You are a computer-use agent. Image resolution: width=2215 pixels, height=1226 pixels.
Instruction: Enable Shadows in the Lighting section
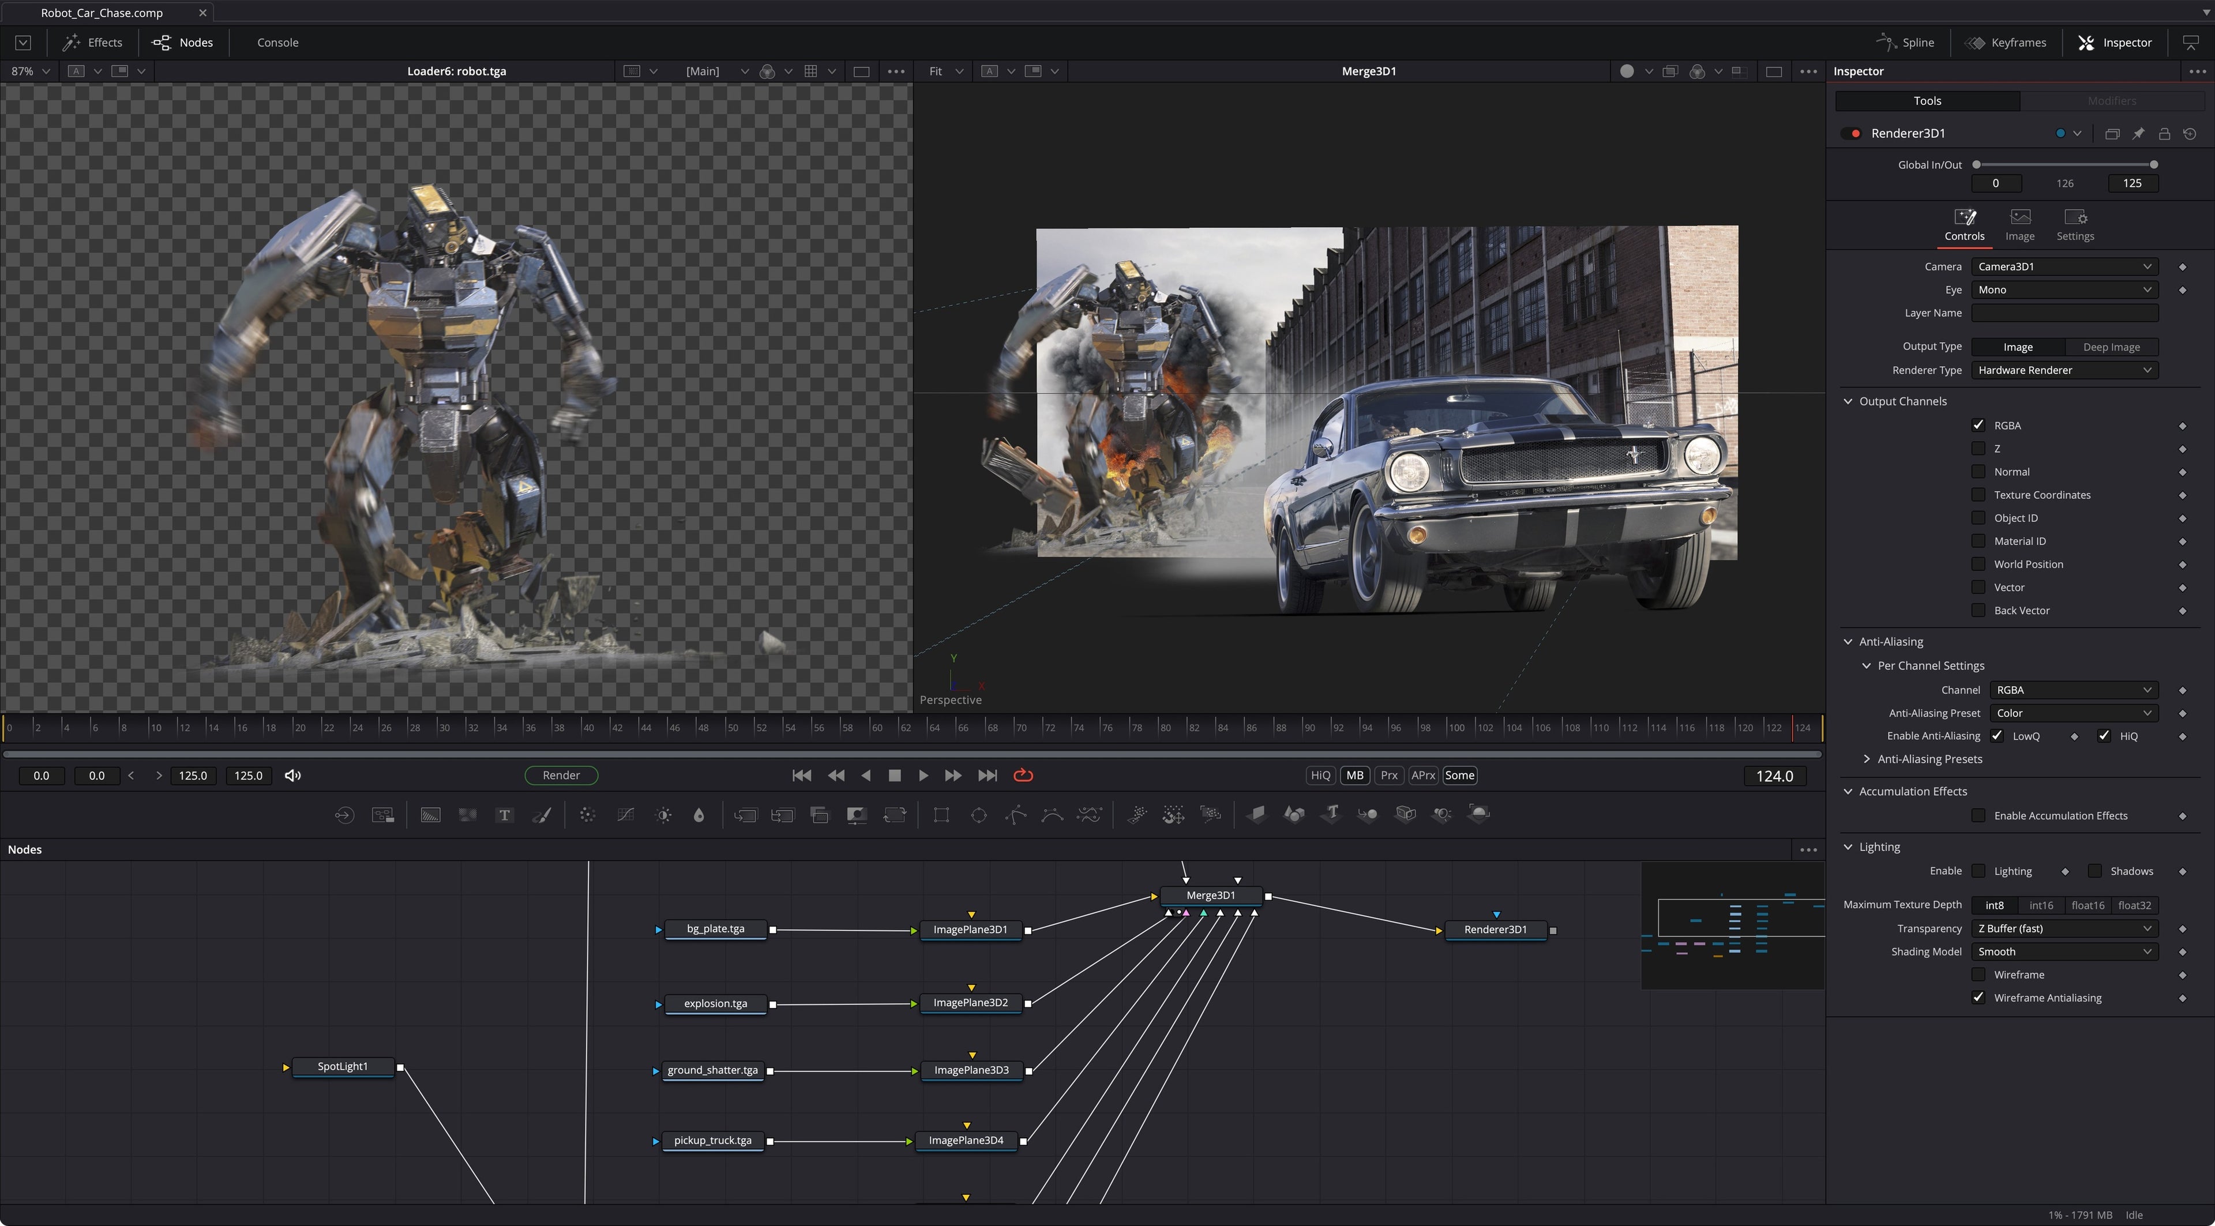pyautogui.click(x=2096, y=871)
